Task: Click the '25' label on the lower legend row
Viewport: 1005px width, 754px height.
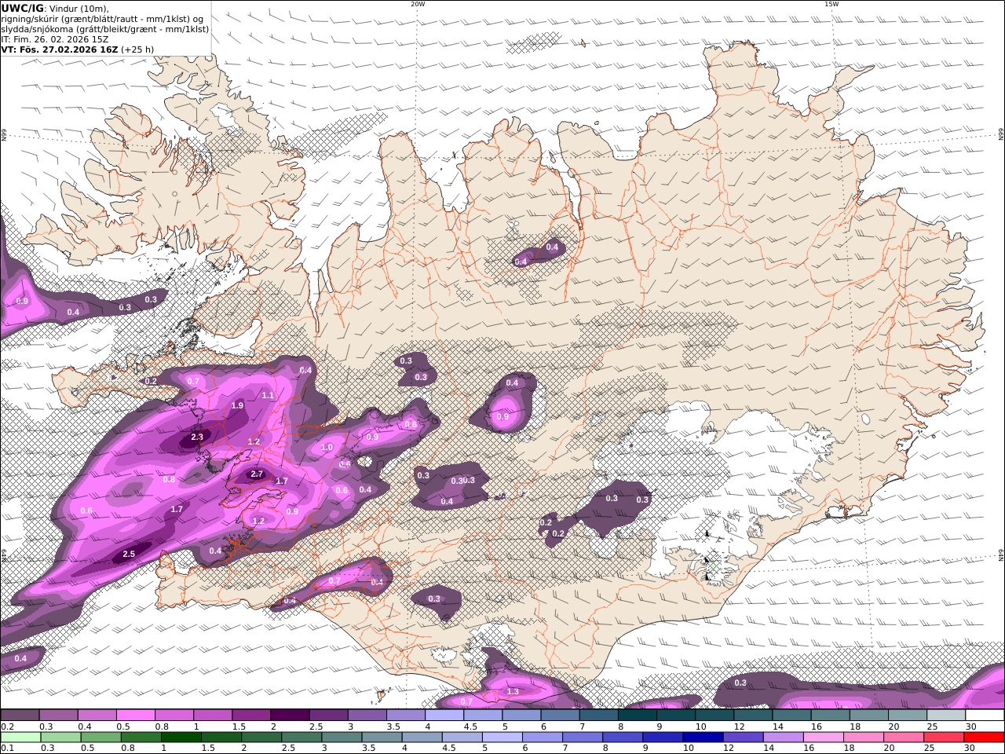Action: [930, 749]
